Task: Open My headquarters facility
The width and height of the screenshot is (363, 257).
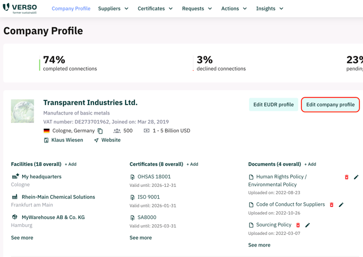Action: (42, 177)
